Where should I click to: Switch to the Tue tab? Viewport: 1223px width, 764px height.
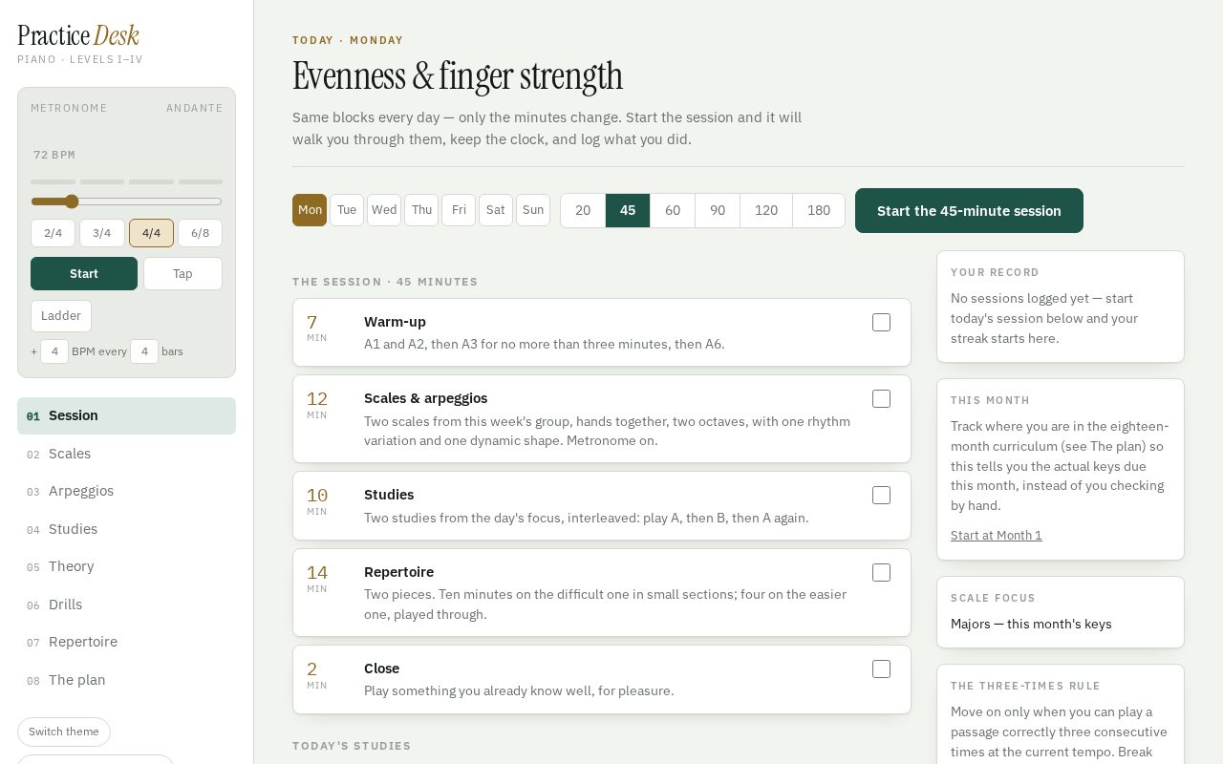pos(347,210)
